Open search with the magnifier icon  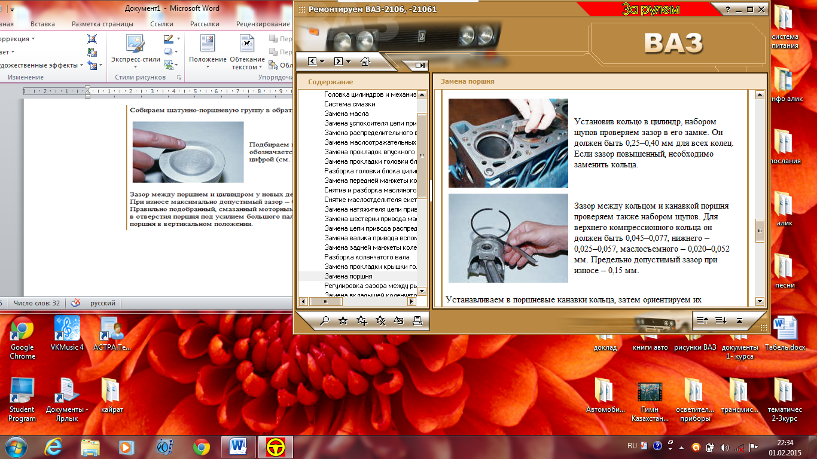(x=325, y=321)
